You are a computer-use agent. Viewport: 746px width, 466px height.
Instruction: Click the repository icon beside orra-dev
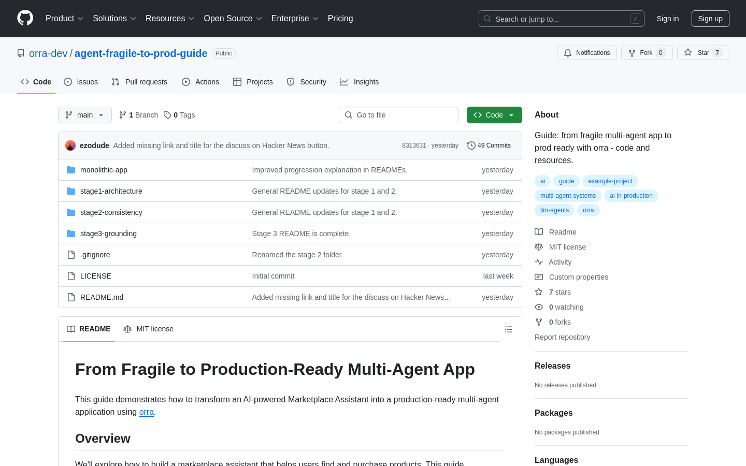coord(21,53)
